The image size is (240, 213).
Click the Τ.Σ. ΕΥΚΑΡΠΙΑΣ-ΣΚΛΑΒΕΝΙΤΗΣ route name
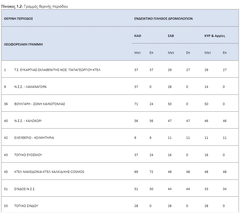(x=57, y=70)
